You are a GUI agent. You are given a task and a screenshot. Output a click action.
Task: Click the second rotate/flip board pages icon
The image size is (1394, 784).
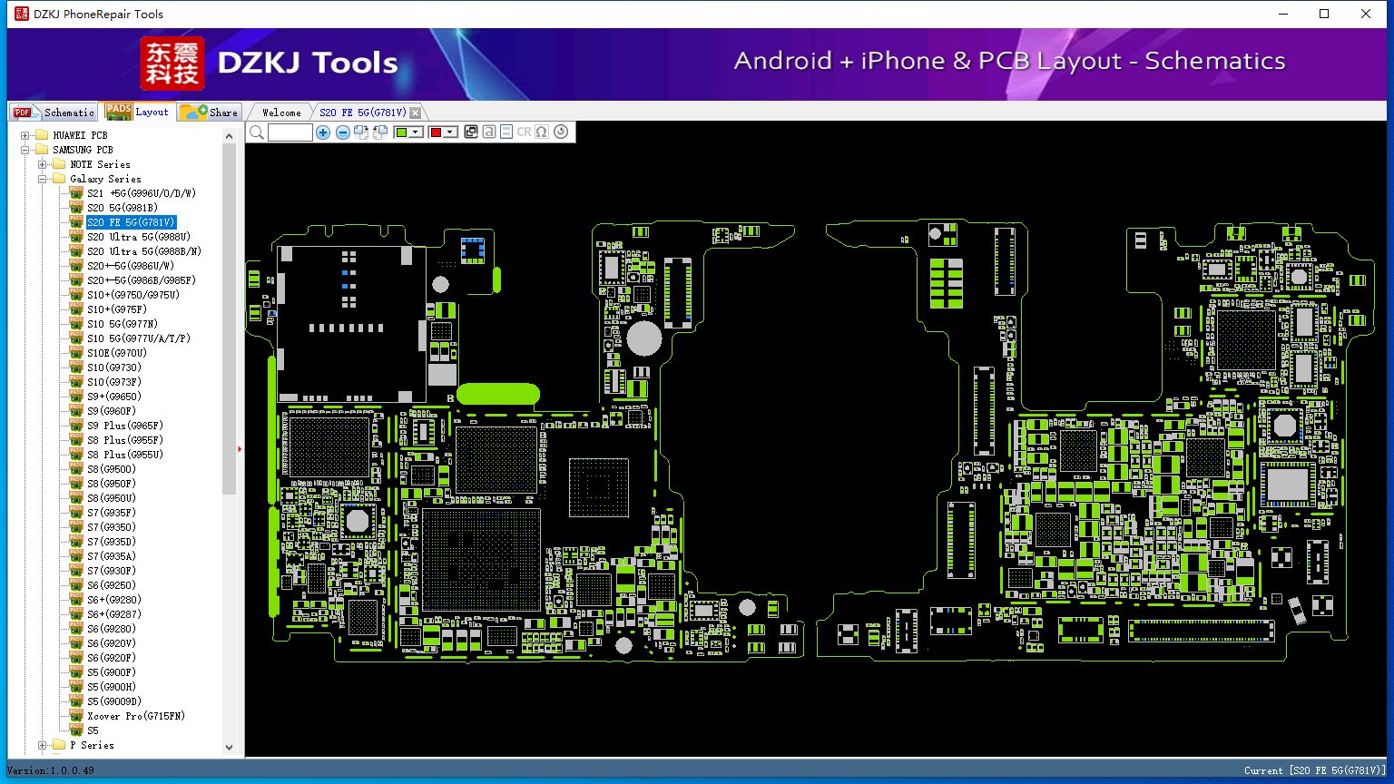click(380, 132)
